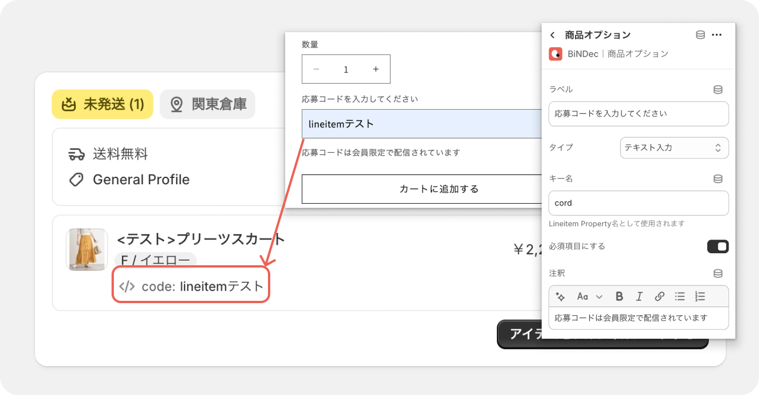Click the AI sparkle icon in annotation toolbar
The height and width of the screenshot is (395, 759).
click(561, 296)
